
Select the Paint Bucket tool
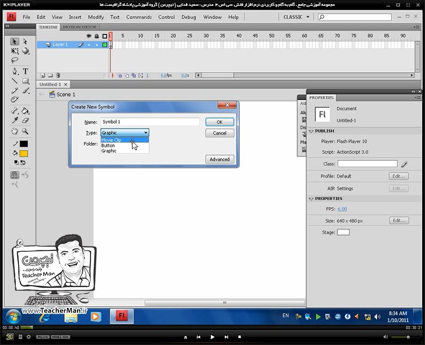25,111
